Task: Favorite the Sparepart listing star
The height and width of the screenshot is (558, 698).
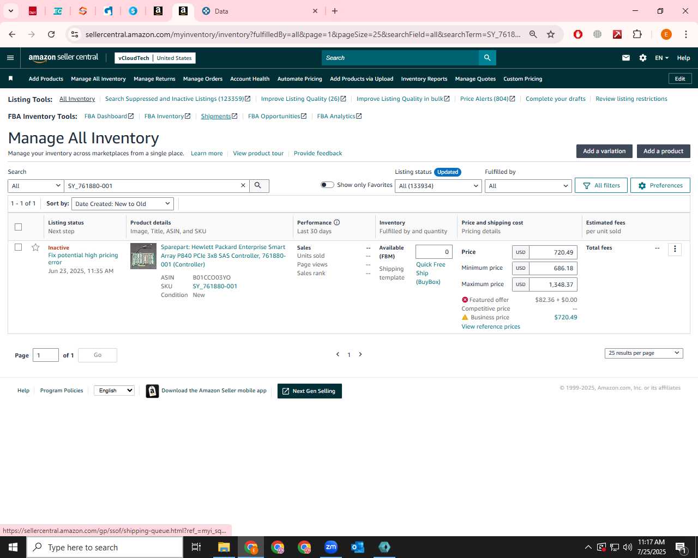Action: (35, 247)
